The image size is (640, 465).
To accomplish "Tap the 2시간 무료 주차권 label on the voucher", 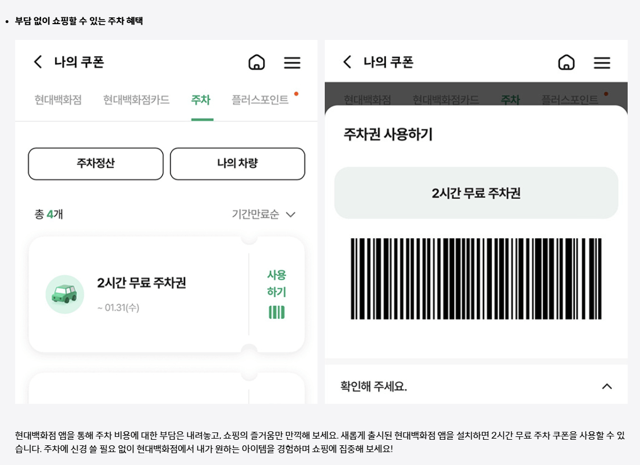I will point(476,193).
